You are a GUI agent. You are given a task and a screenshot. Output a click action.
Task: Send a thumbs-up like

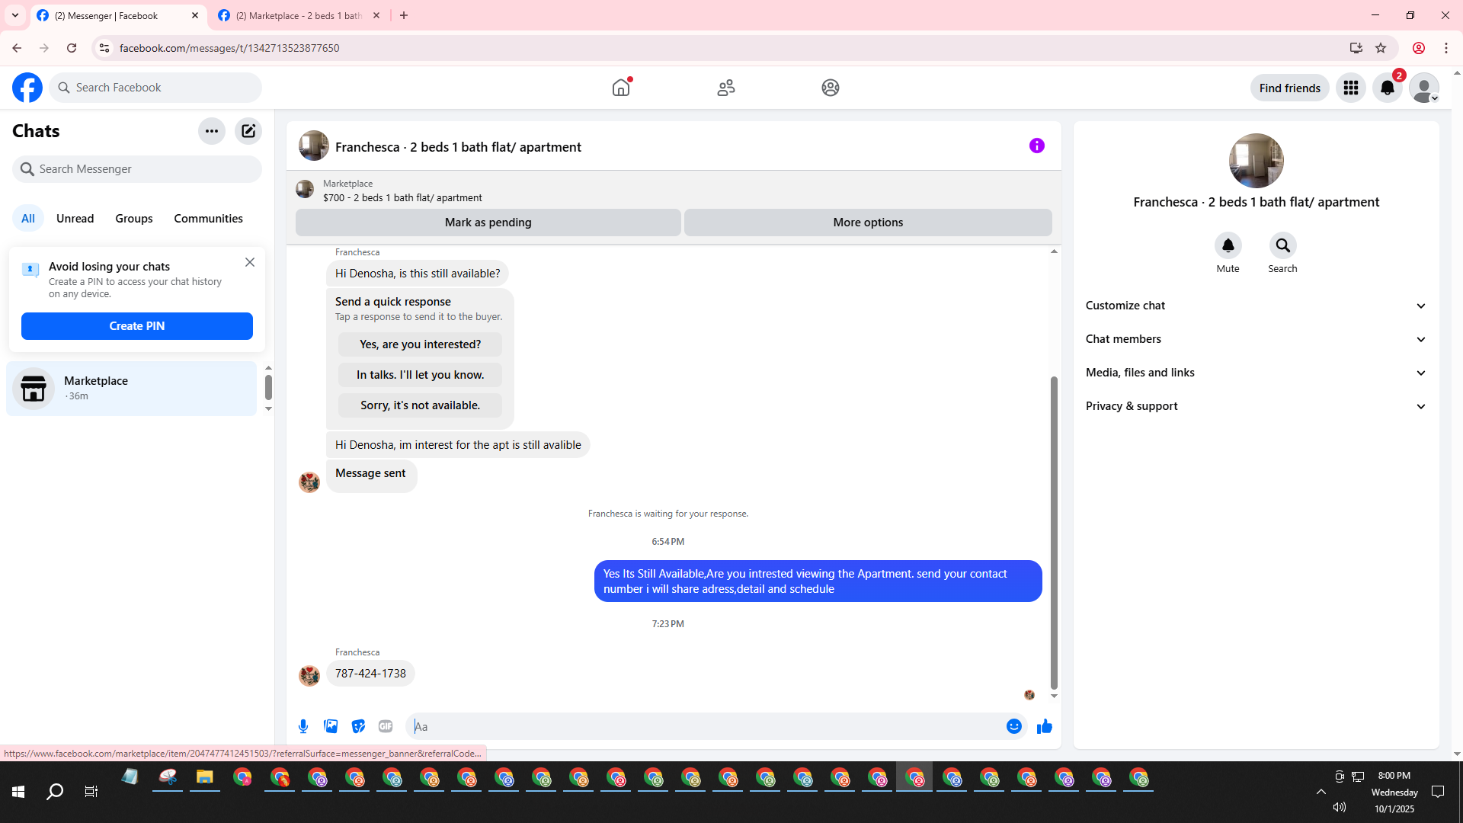pyautogui.click(x=1045, y=726)
